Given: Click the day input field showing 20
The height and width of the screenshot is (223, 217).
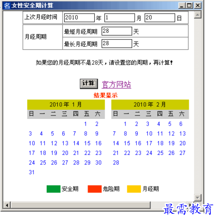Looking at the screenshot, I should [160, 18].
